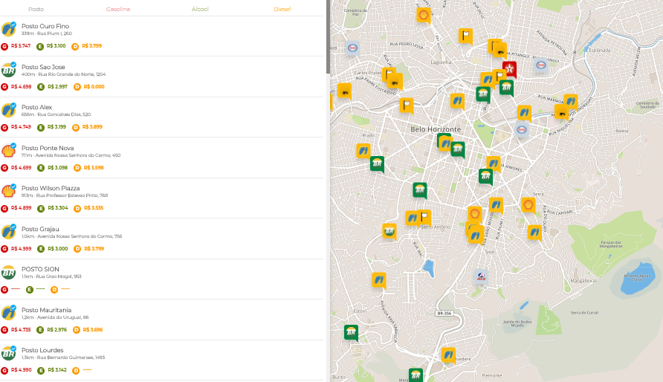Select the Ipiranga marker above Estoril
This screenshot has width=663, height=382.
379,280
